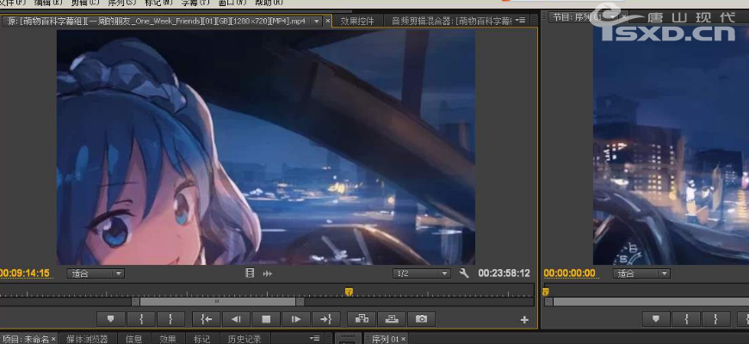Click the Insert clip icon
Image resolution: width=749 pixels, height=344 pixels.
point(361,319)
